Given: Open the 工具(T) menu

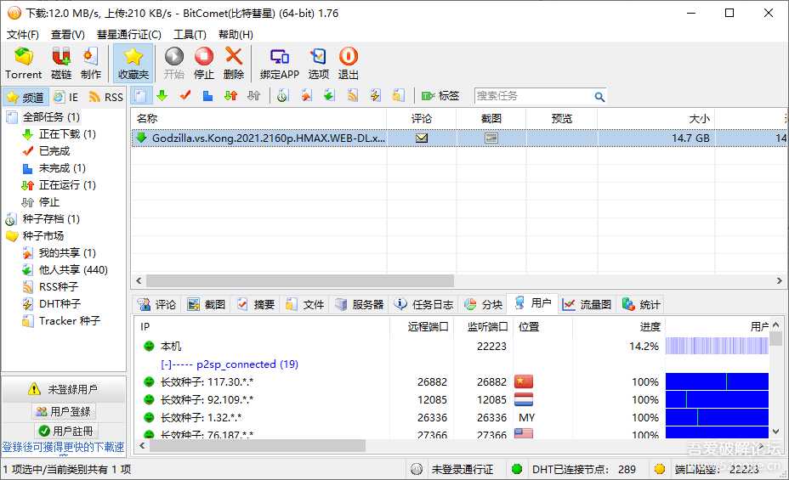Looking at the screenshot, I should click(190, 35).
